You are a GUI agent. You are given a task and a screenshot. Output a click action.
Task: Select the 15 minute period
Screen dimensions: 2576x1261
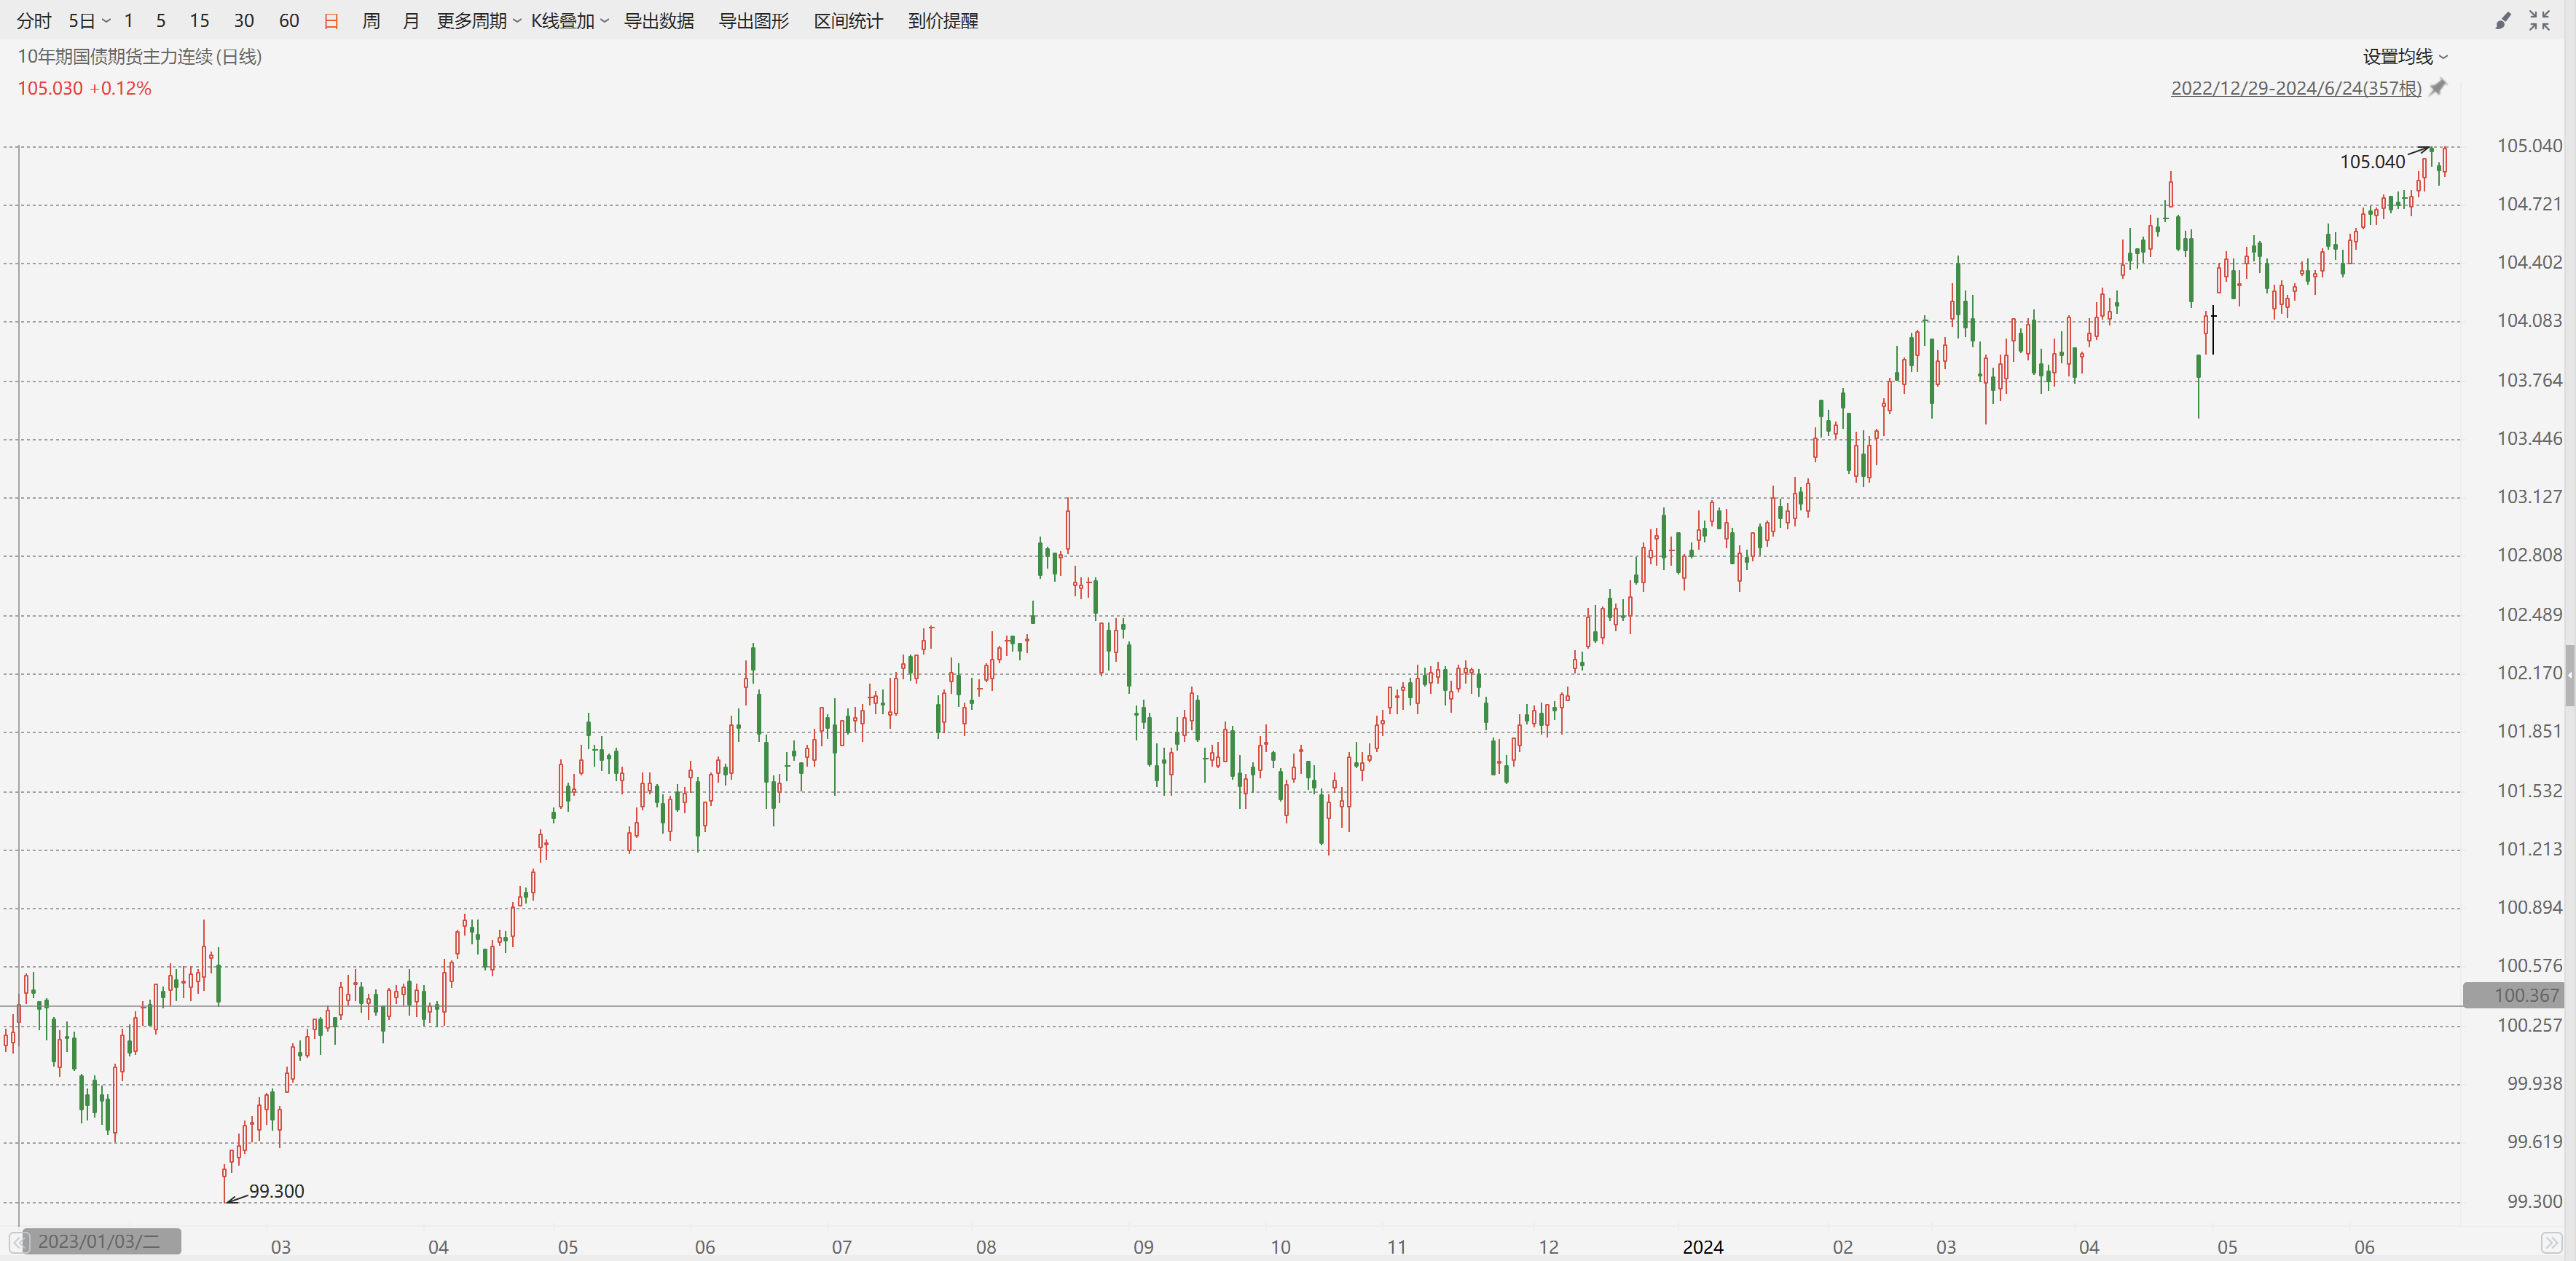tap(199, 21)
